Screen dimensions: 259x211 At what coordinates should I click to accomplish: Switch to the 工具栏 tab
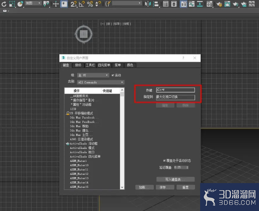click(90, 65)
